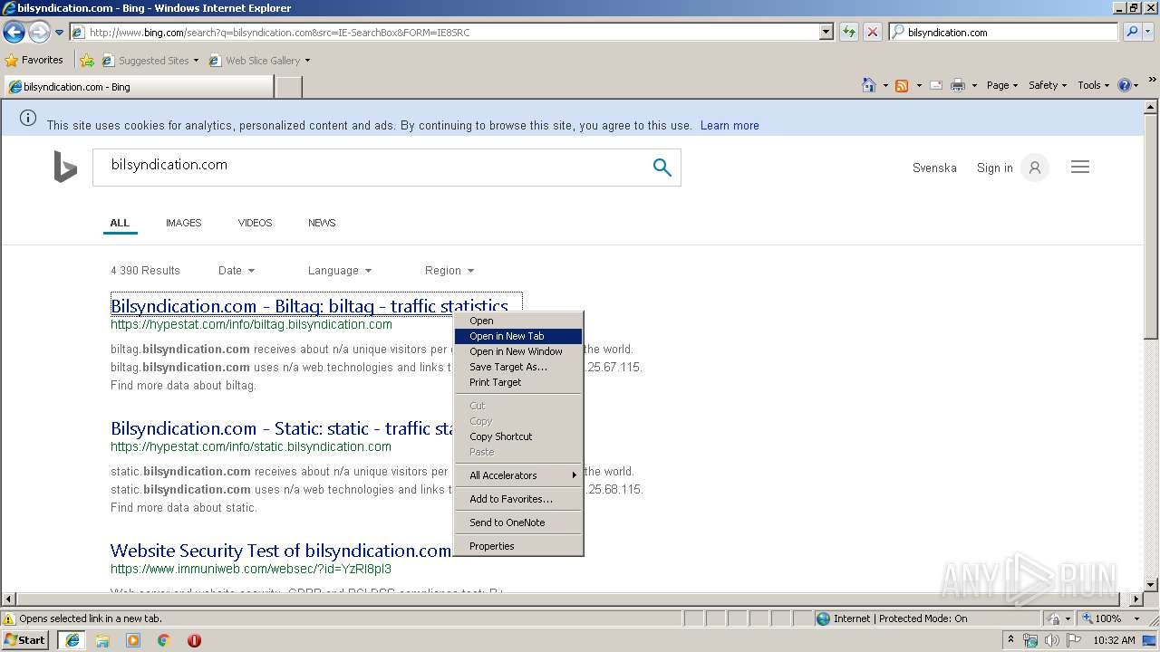Click the Add to Favorites Bar icon
Screen dimensions: 1160x652
tap(87, 61)
